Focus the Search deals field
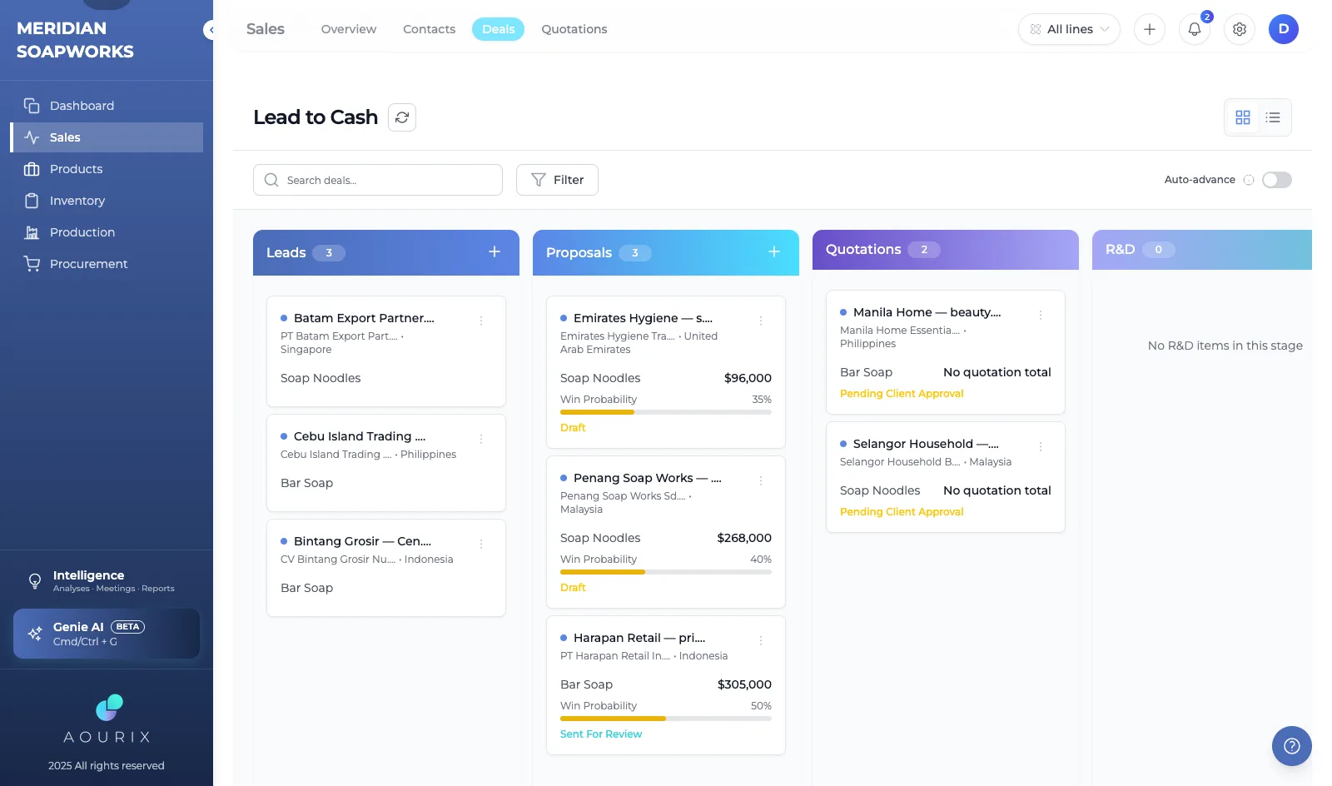 coord(378,180)
